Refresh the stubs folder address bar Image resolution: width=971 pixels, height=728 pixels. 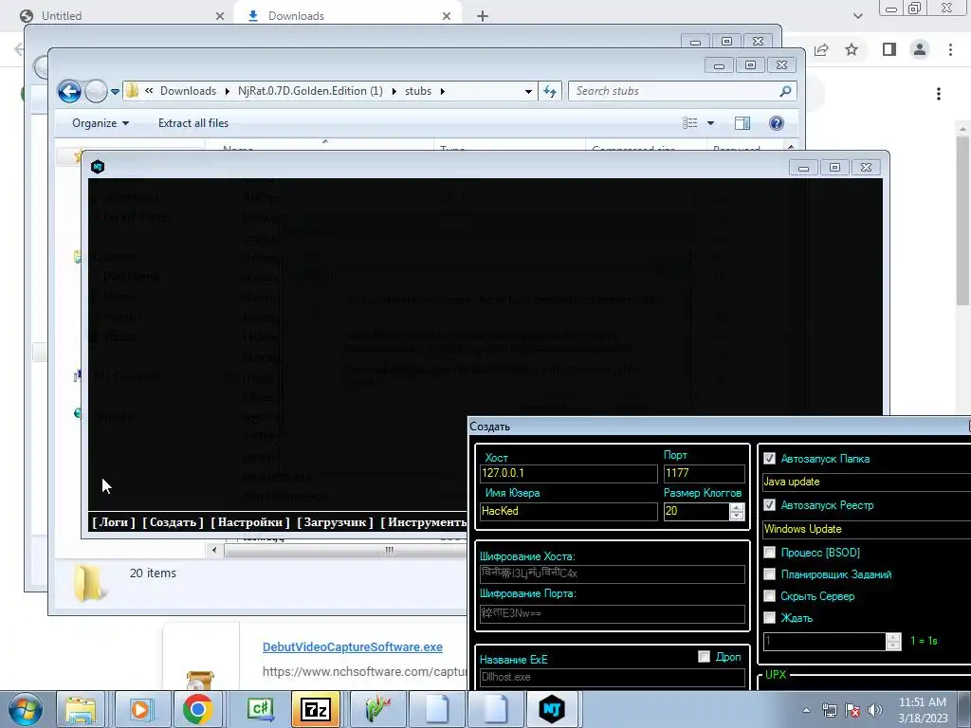coord(550,91)
